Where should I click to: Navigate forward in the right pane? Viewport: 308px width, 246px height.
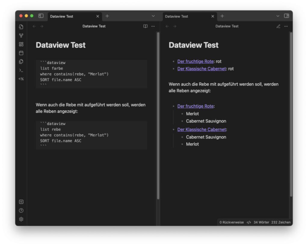click(175, 26)
